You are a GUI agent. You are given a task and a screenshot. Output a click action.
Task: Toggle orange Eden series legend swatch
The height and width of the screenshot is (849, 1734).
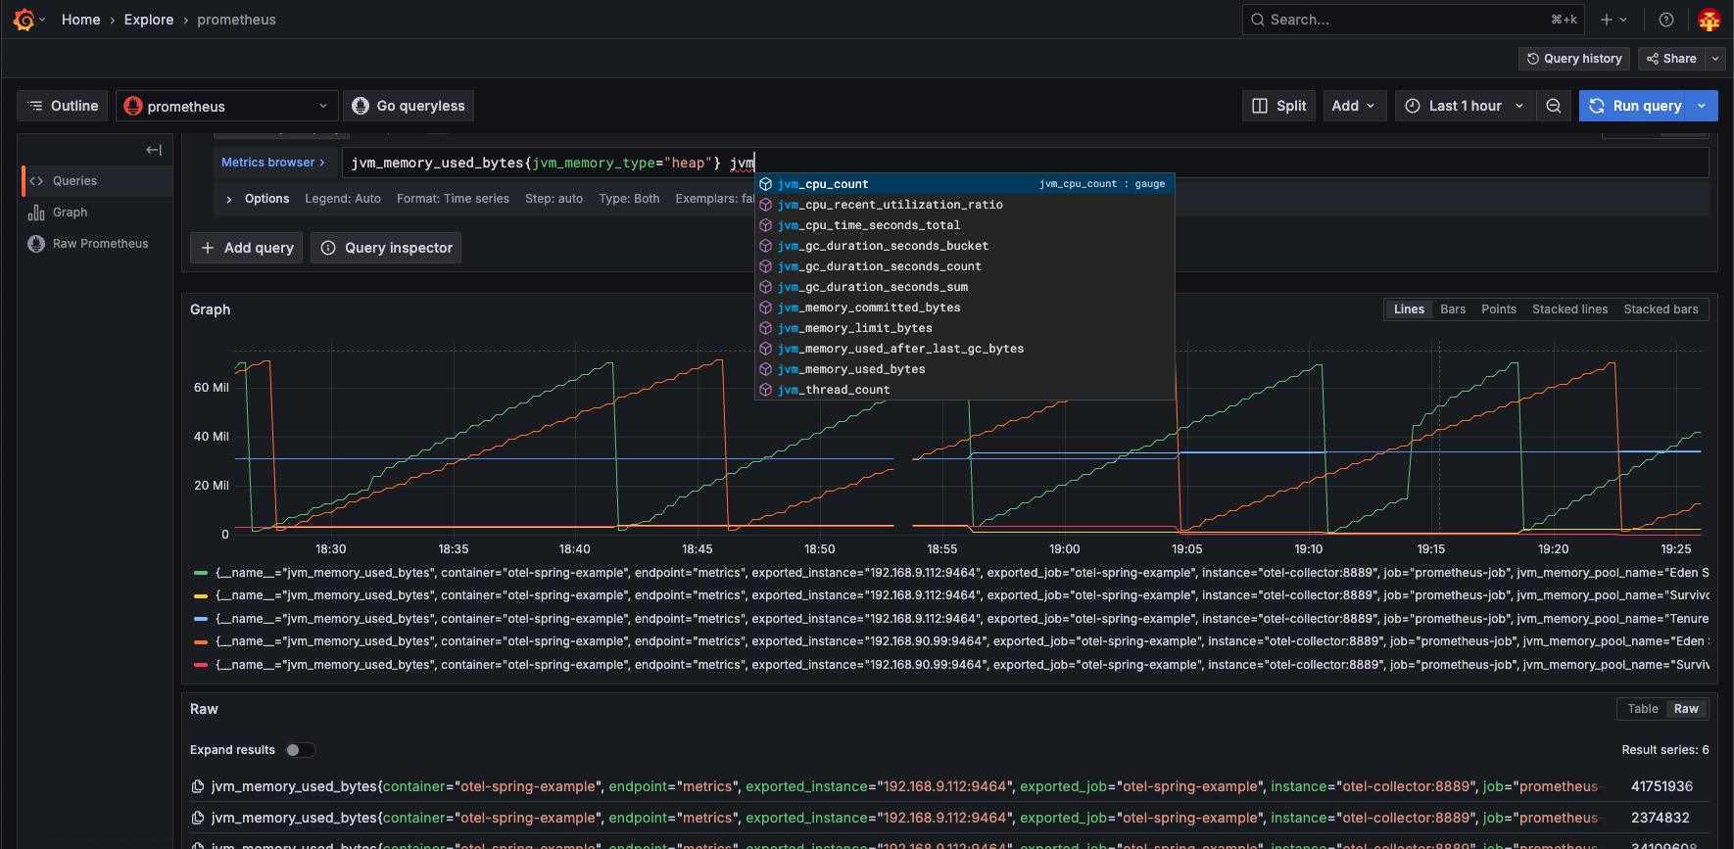click(x=201, y=641)
